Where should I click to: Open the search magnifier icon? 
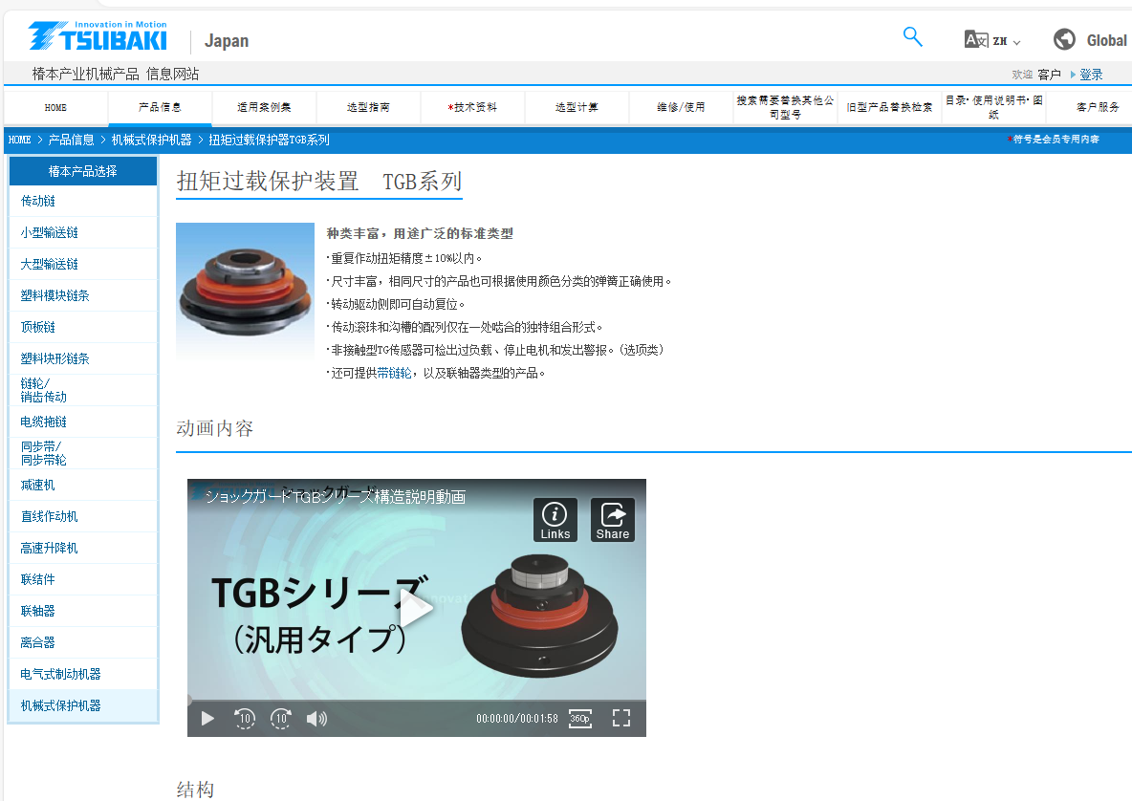(x=912, y=36)
